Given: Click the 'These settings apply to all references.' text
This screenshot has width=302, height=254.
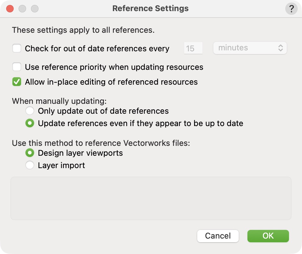Looking at the screenshot, I should (x=83, y=30).
